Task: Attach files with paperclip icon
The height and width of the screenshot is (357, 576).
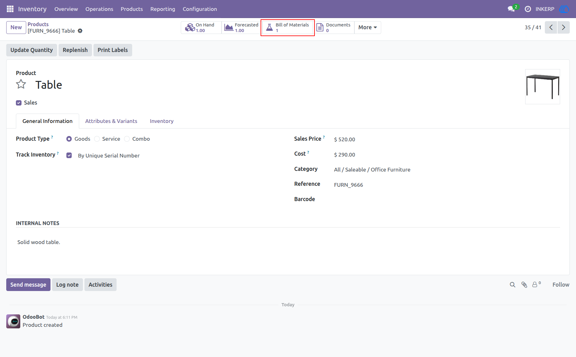Action: (x=524, y=285)
